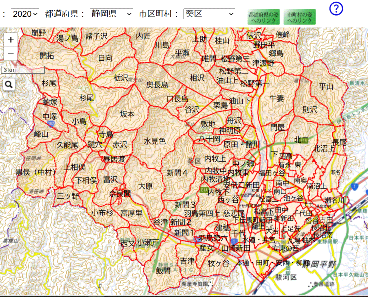Select the 栃沢 district label

click(121, 78)
